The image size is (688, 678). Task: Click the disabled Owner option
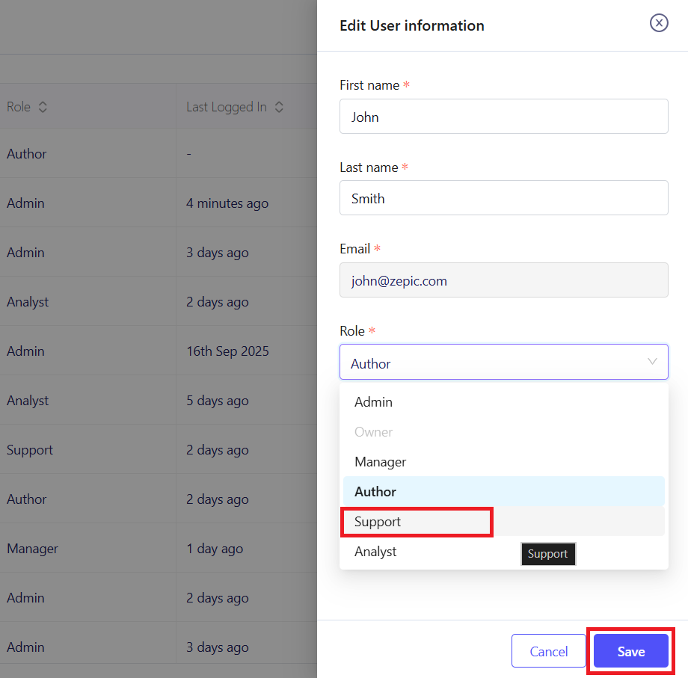point(373,432)
